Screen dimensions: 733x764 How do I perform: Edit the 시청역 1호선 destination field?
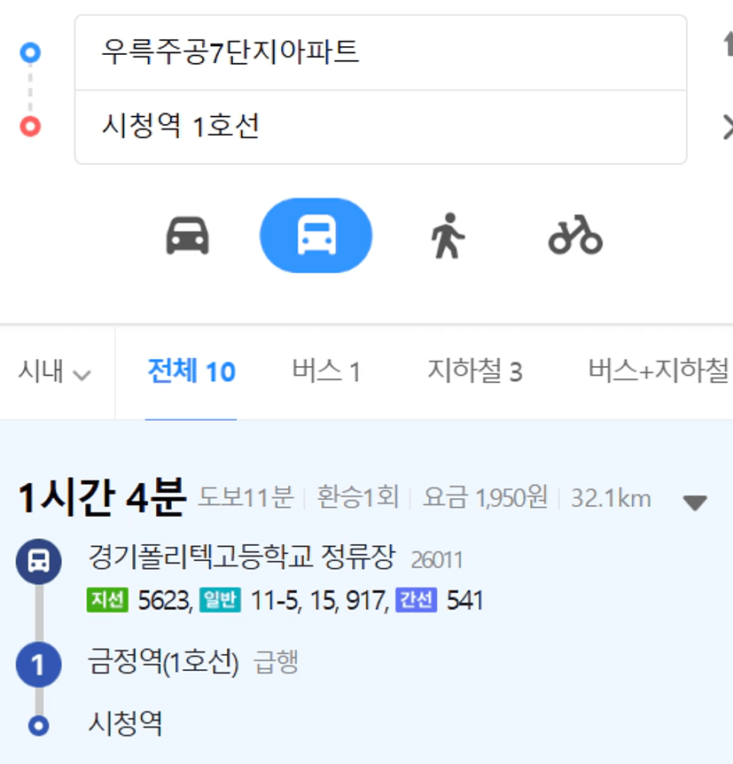pos(380,127)
